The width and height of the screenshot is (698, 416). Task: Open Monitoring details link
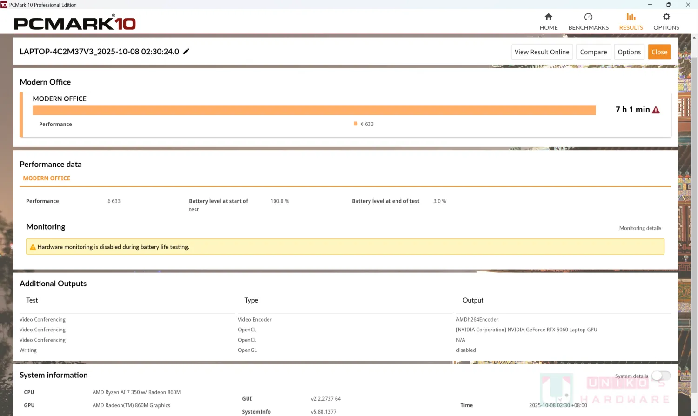tap(640, 228)
